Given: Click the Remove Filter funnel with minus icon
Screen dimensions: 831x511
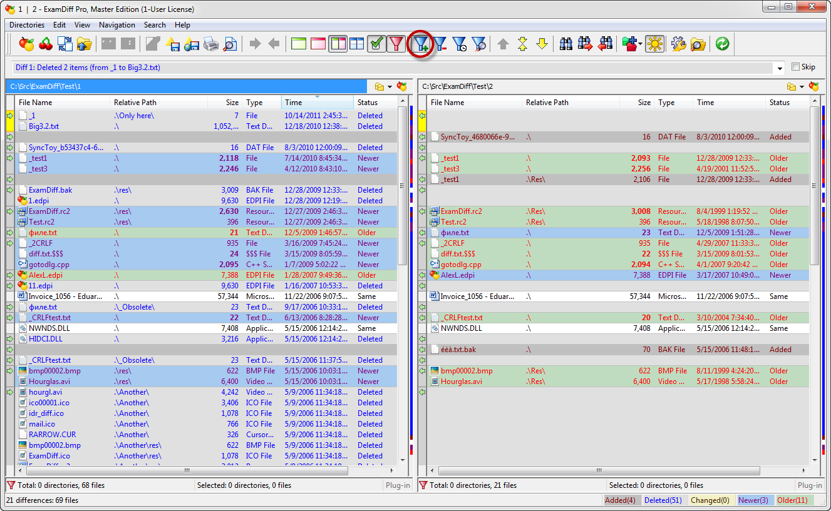Looking at the screenshot, I should (441, 44).
